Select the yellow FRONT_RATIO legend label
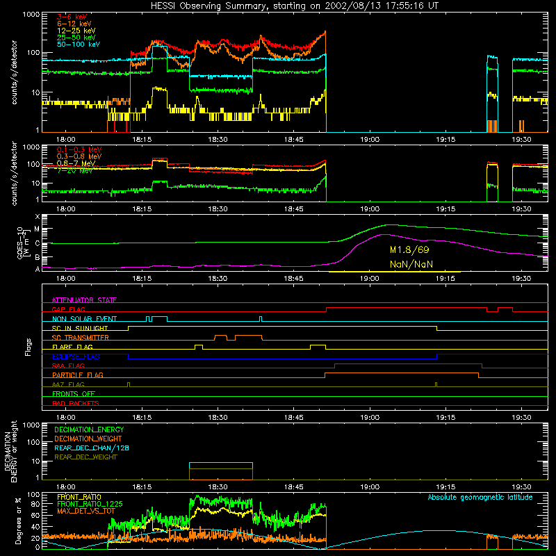Viewport: 556px width, 556px height. click(x=79, y=497)
